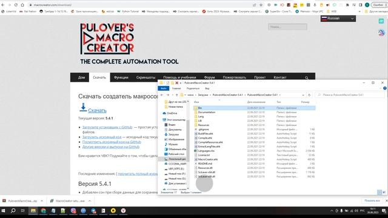Open the Контакт menu item
The image size is (388, 218).
280,78
